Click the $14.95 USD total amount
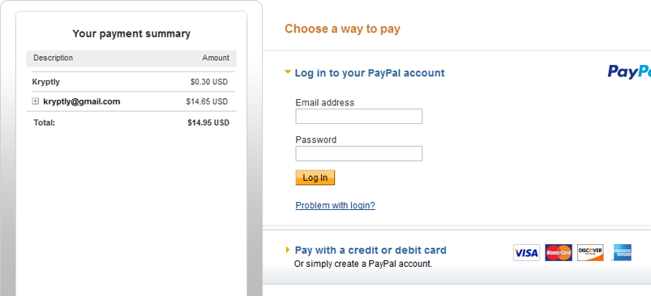This screenshot has width=651, height=296. point(208,123)
